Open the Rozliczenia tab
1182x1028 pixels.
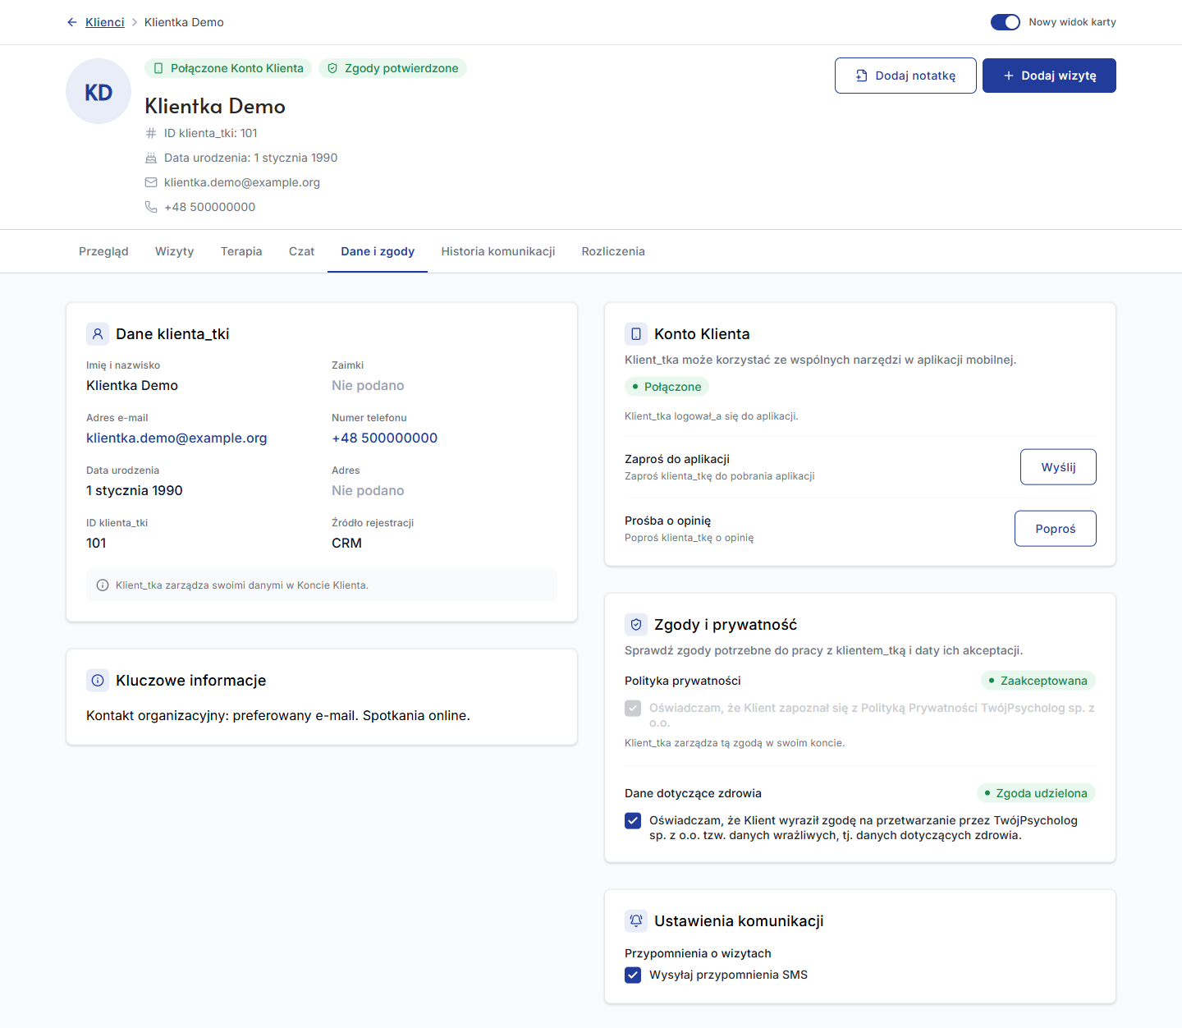[613, 251]
